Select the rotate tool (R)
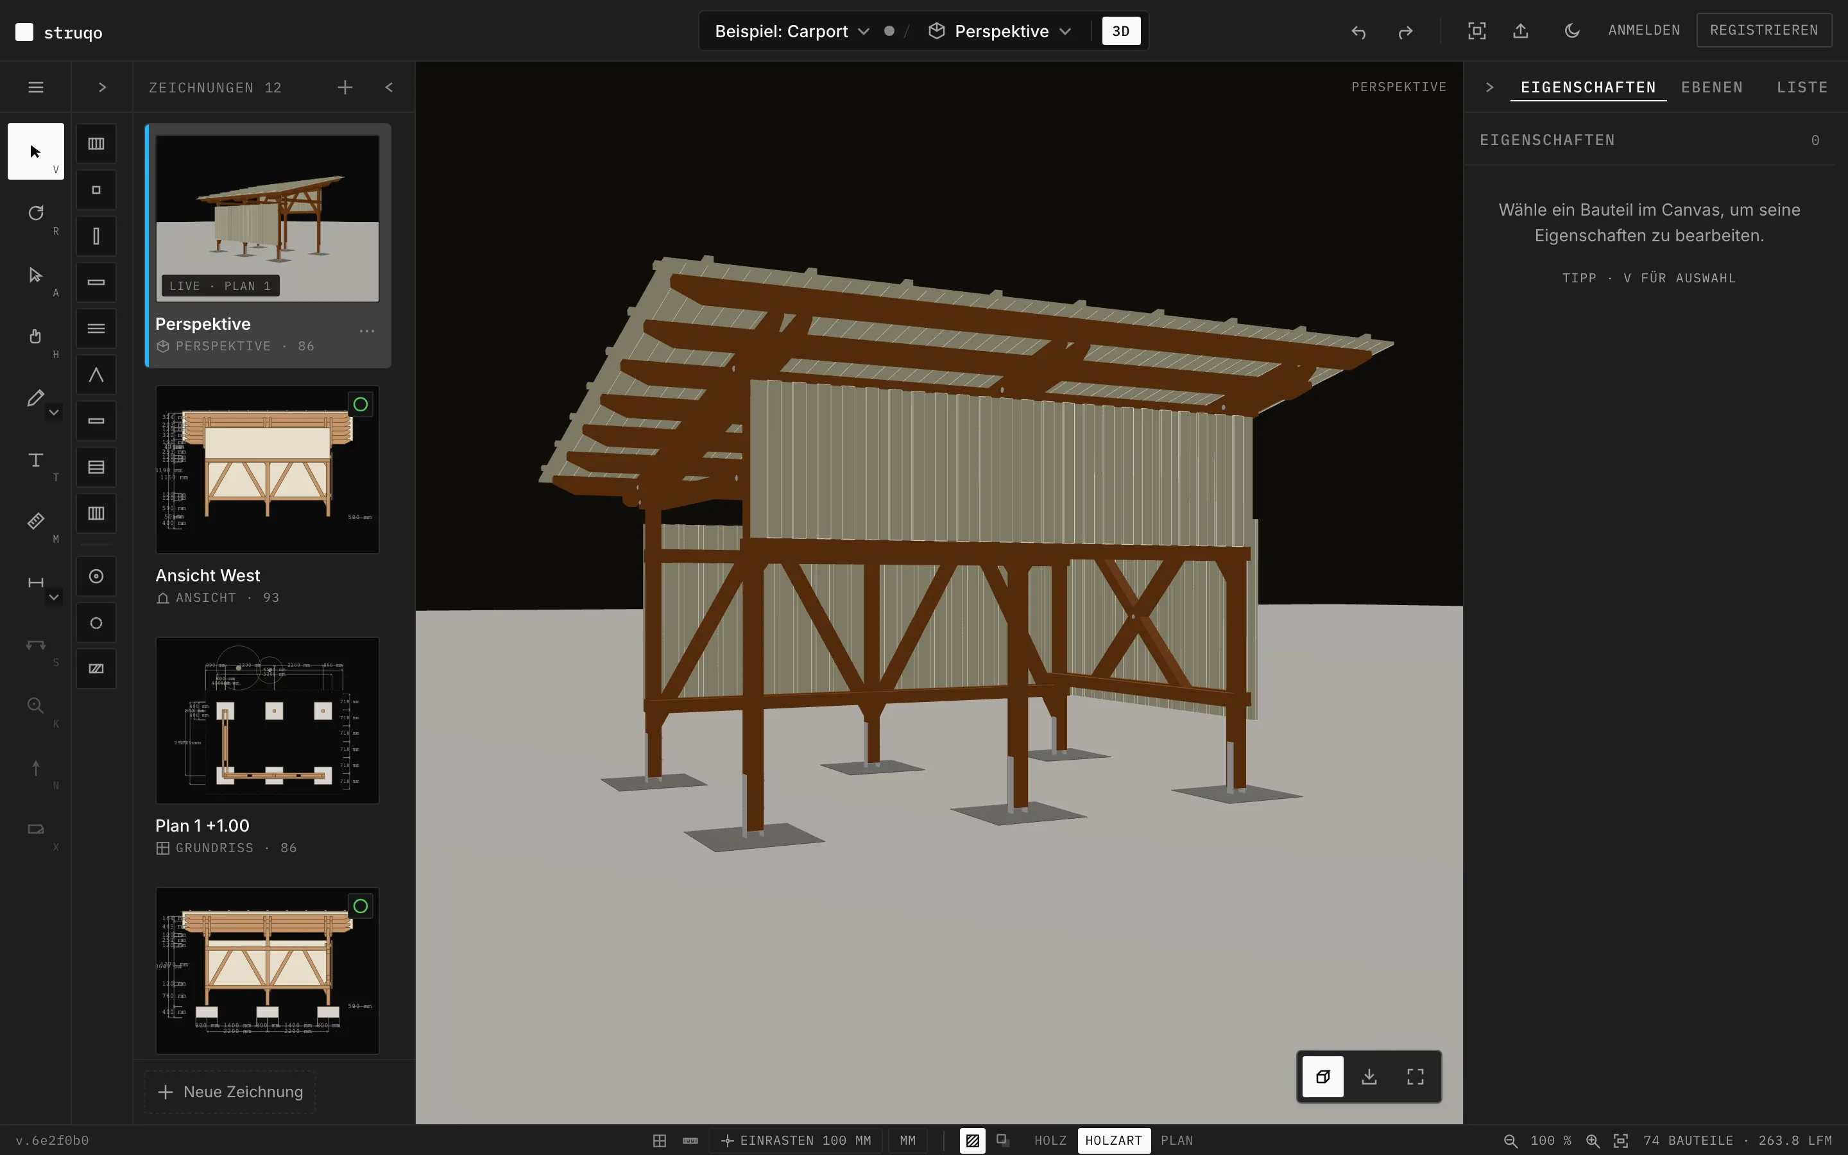Viewport: 1848px width, 1155px height. pos(35,213)
